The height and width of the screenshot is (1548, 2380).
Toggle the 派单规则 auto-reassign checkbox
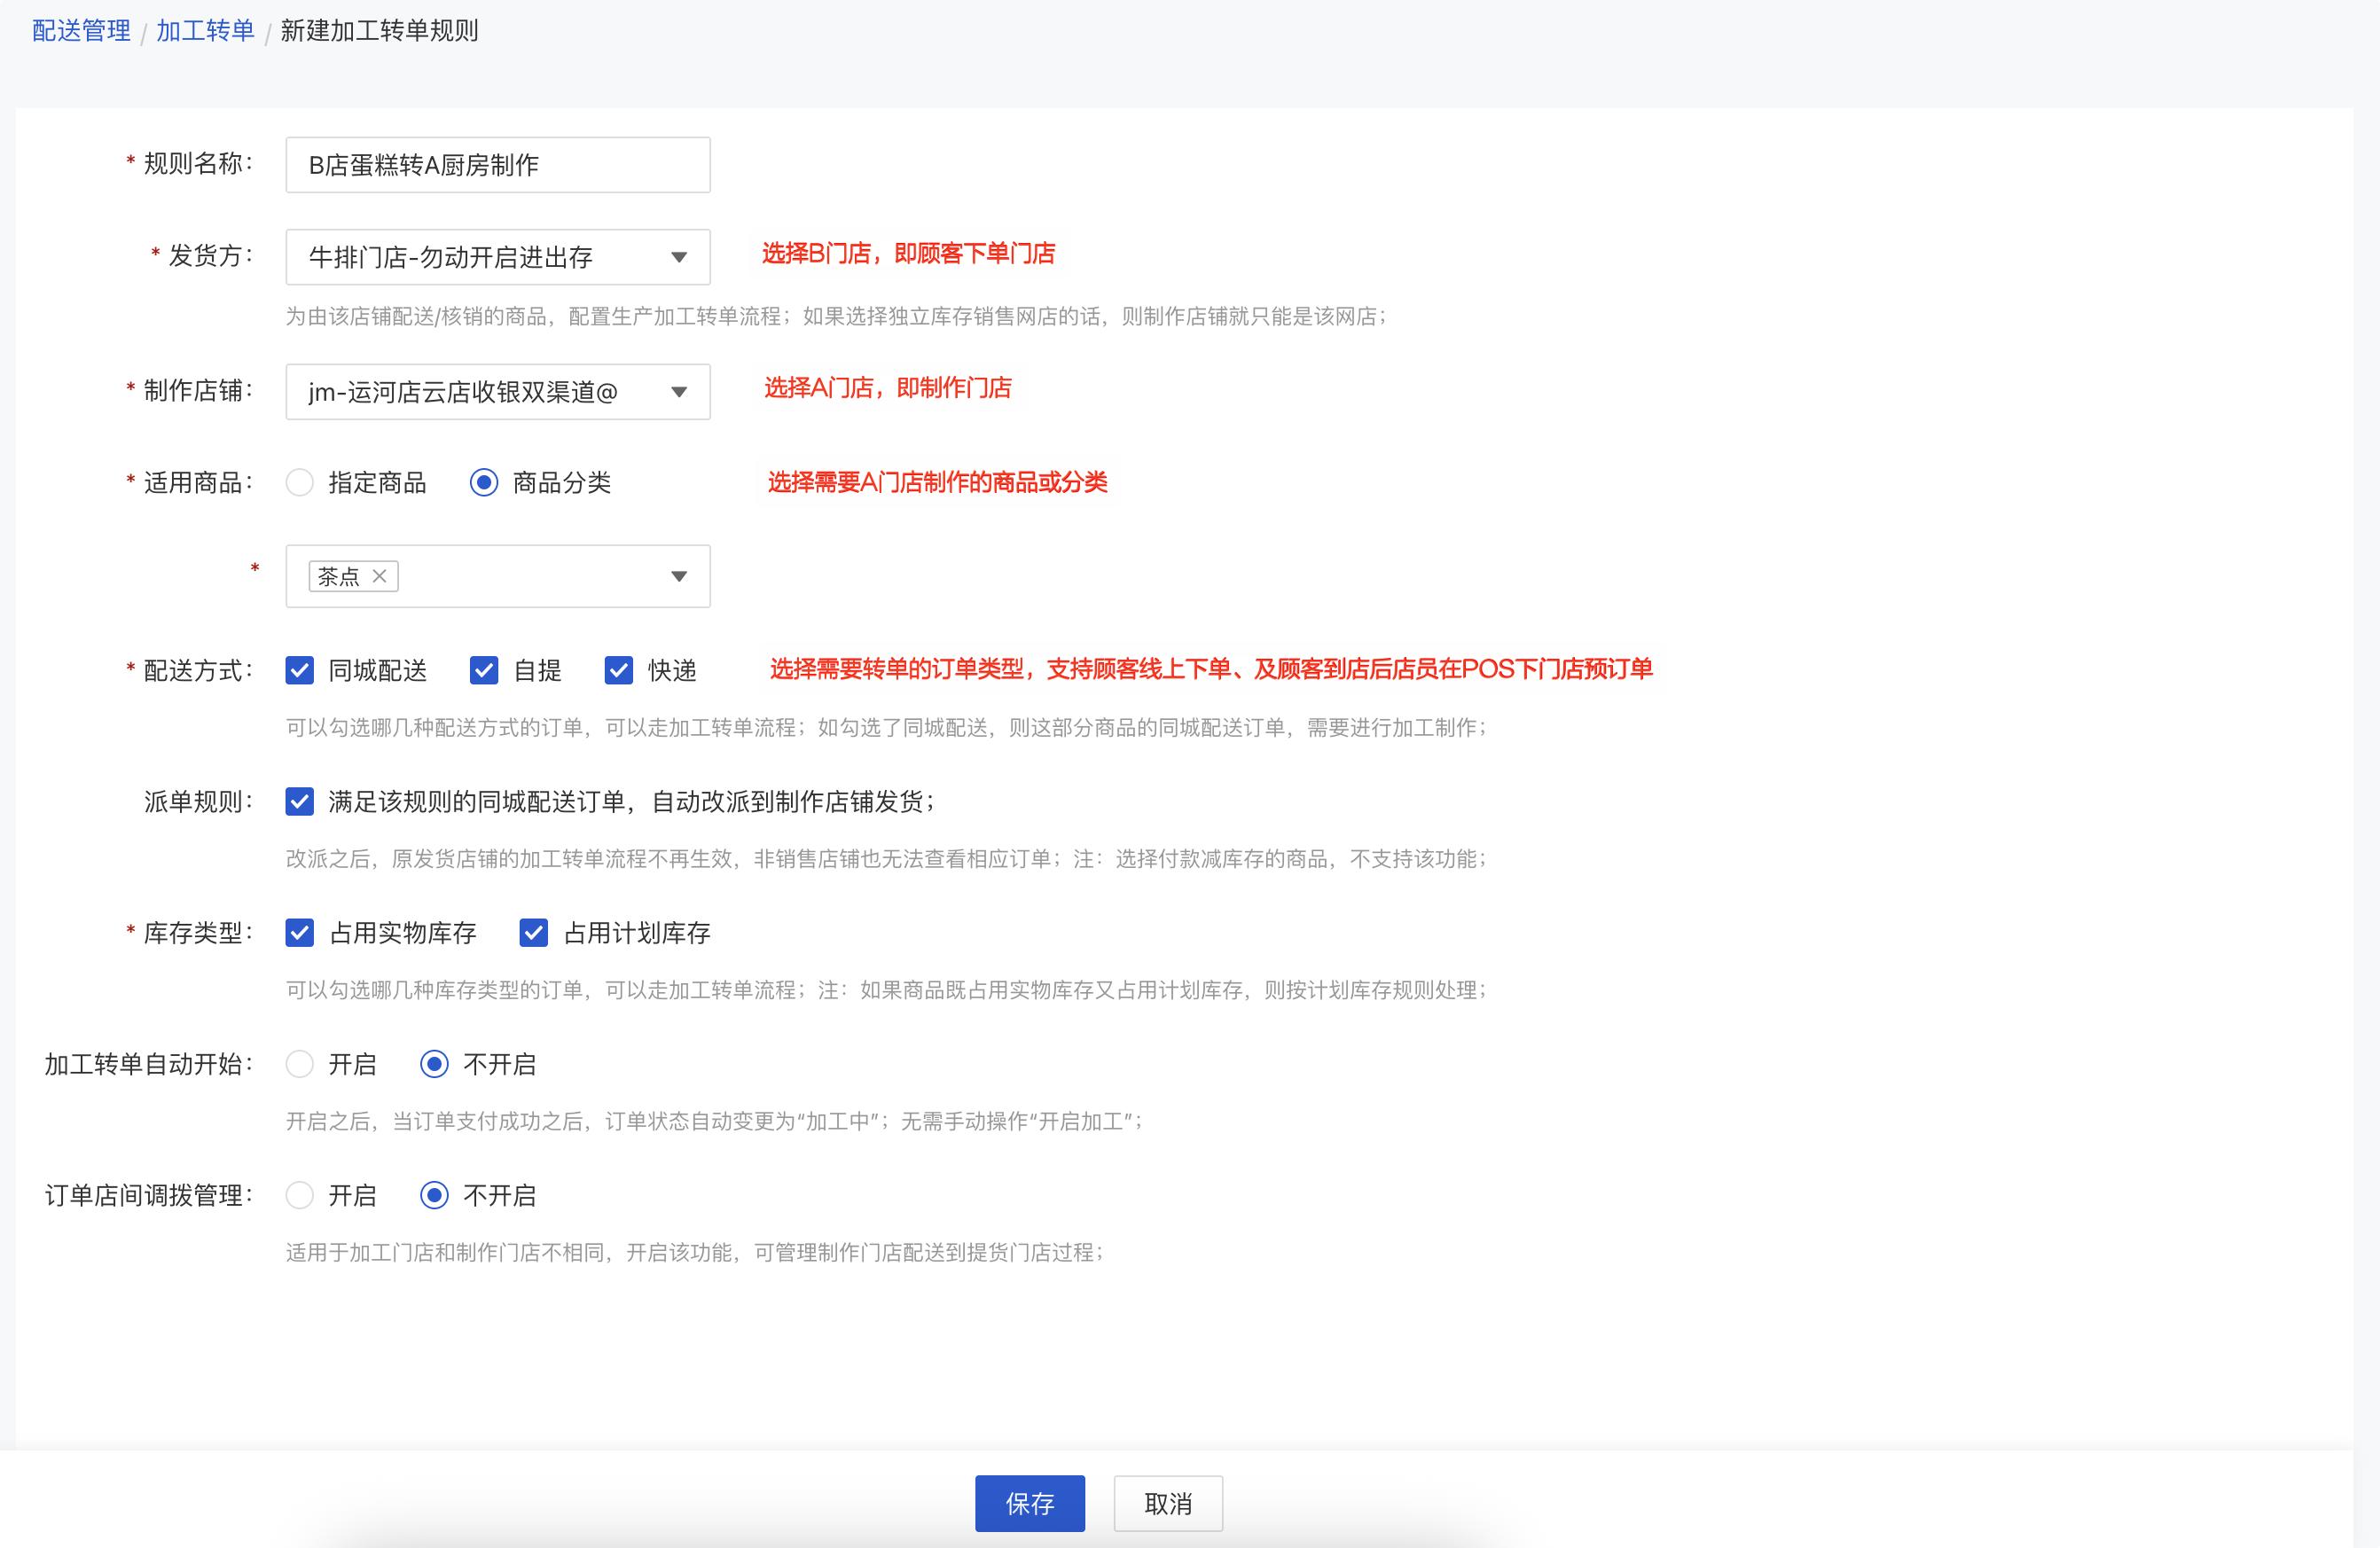point(299,801)
